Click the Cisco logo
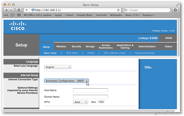Image resolution: width=184 pixels, height=116 pixels. 18,26
